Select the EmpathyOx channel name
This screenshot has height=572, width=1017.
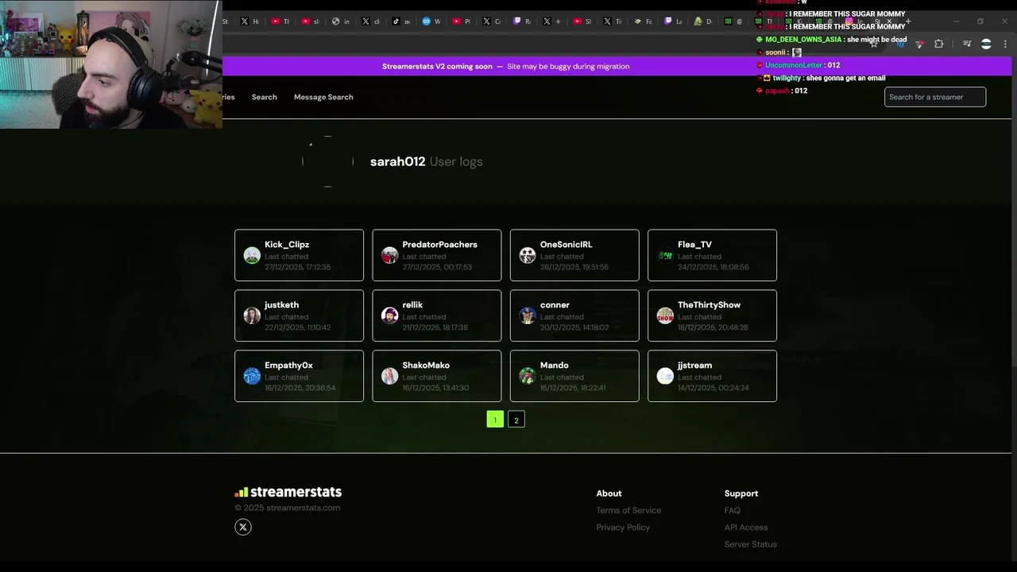pyautogui.click(x=288, y=365)
